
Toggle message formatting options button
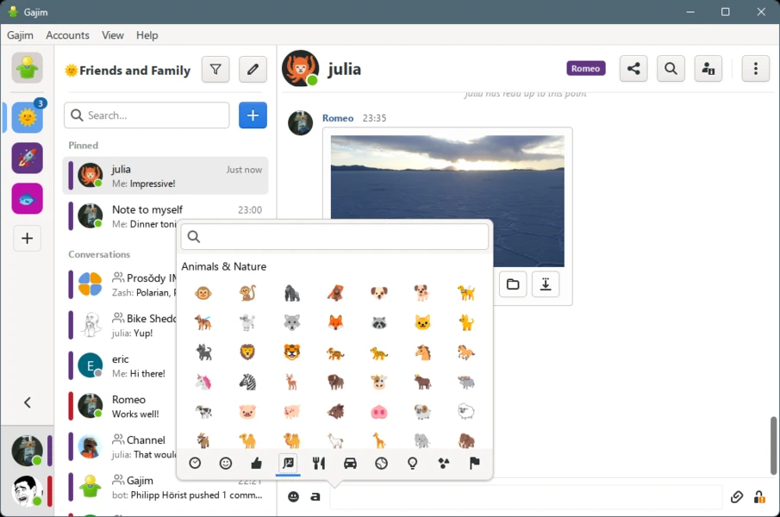click(x=315, y=497)
